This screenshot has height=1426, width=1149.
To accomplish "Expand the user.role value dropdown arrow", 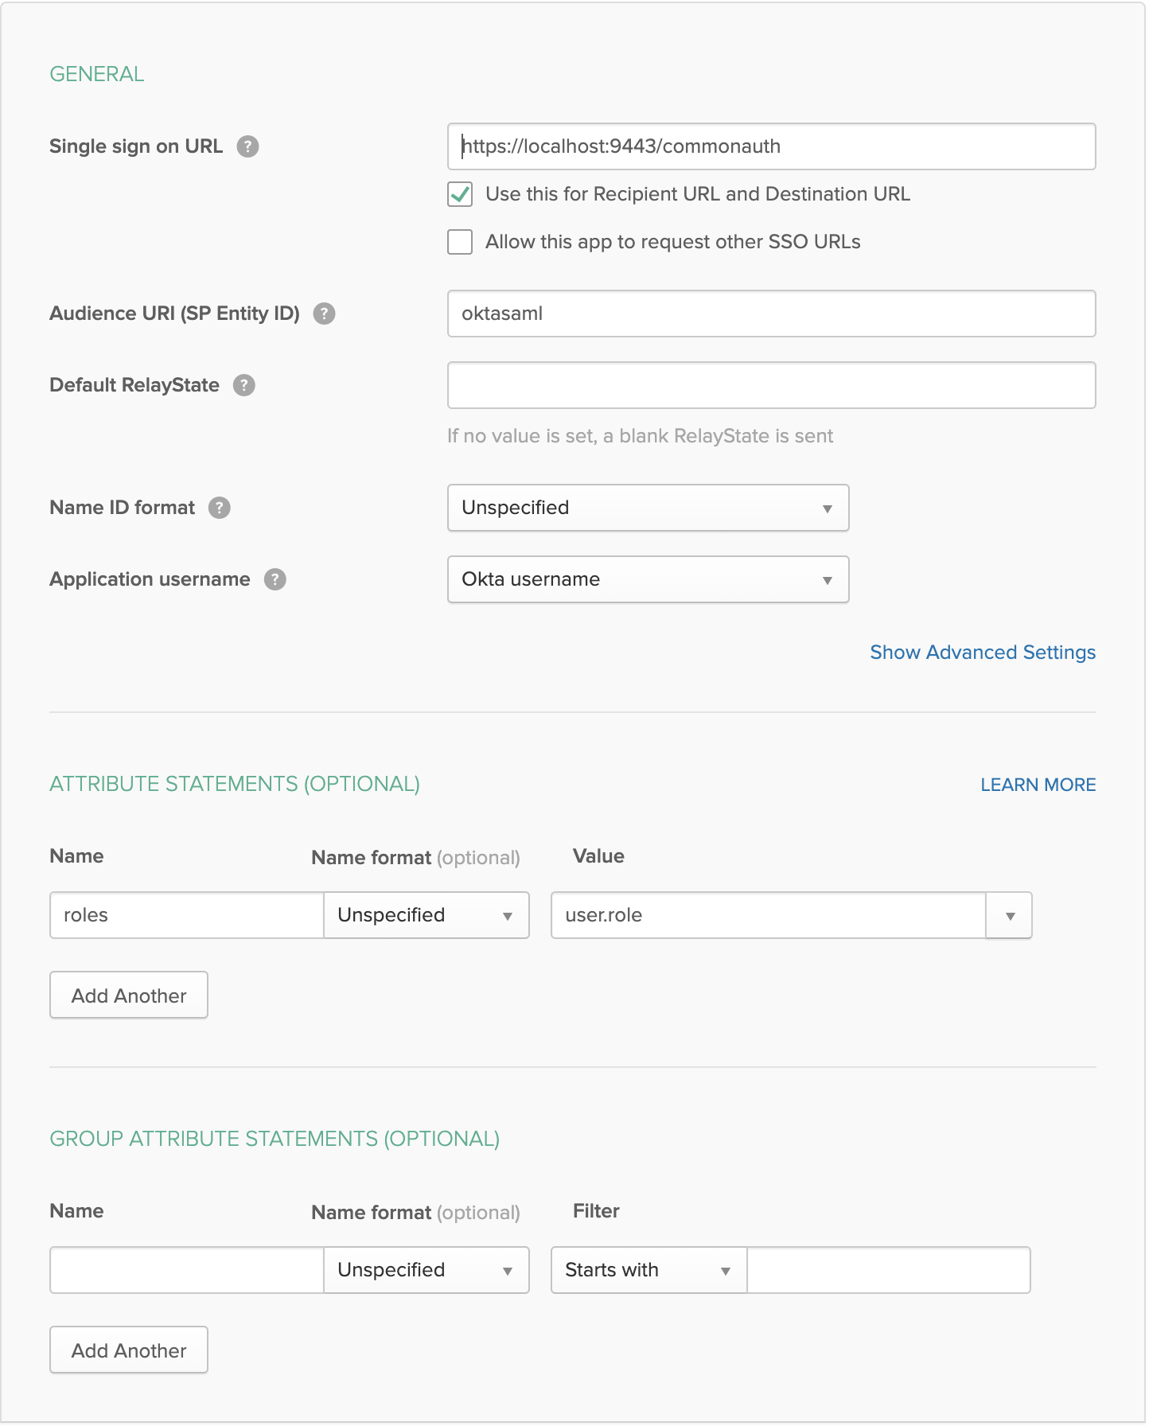I will point(1009,915).
